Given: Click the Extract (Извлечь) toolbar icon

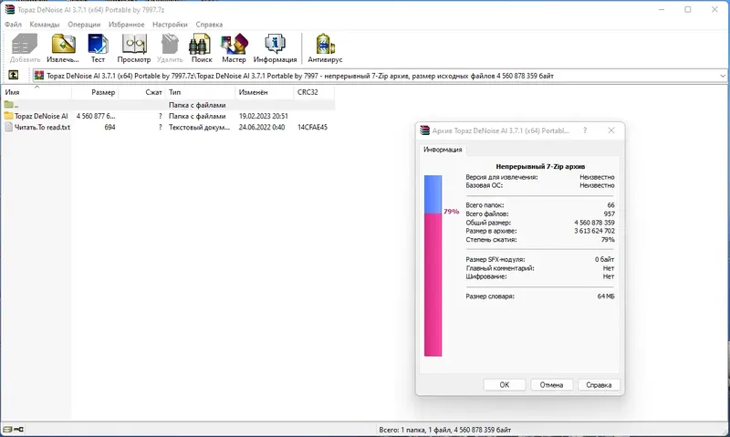Looking at the screenshot, I should [x=63, y=48].
